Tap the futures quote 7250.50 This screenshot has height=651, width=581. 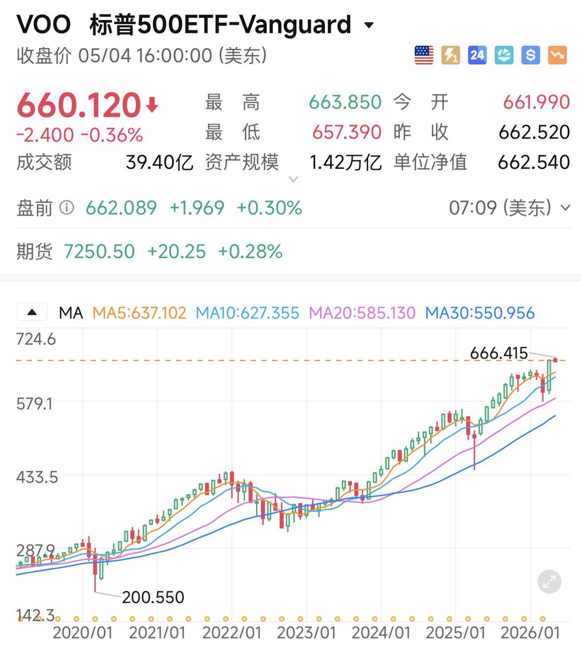click(99, 252)
